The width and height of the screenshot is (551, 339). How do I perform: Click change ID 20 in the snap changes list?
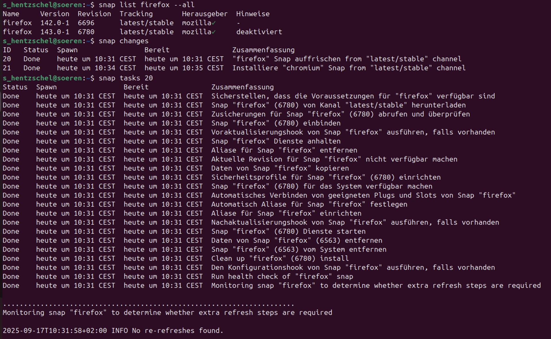pos(7,59)
